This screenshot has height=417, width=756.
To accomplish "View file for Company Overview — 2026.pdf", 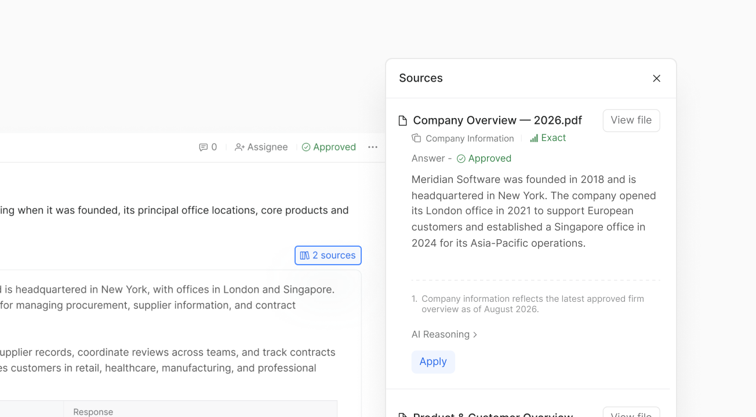I will coord(631,120).
